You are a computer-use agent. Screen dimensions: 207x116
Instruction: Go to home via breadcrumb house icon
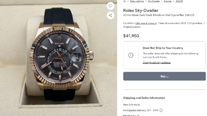point(124,1)
